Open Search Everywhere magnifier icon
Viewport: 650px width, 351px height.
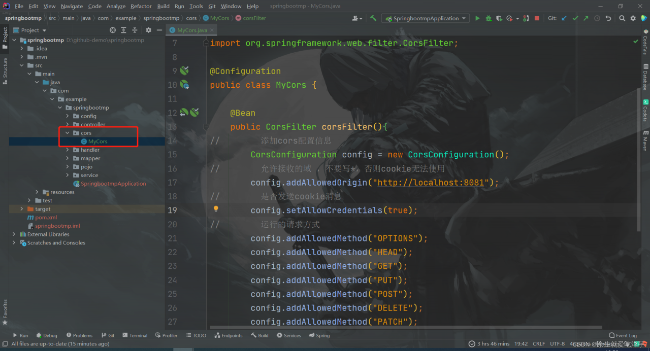[622, 18]
